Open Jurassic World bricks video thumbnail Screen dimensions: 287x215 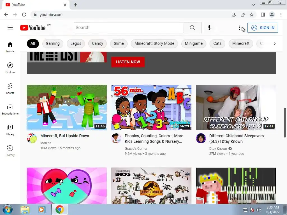pos(151,186)
